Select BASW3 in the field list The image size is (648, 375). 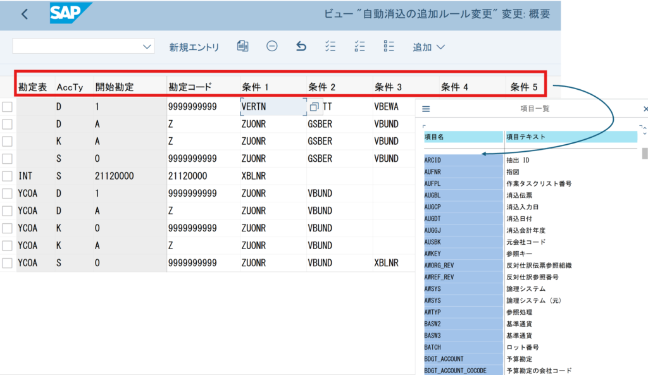click(x=463, y=336)
